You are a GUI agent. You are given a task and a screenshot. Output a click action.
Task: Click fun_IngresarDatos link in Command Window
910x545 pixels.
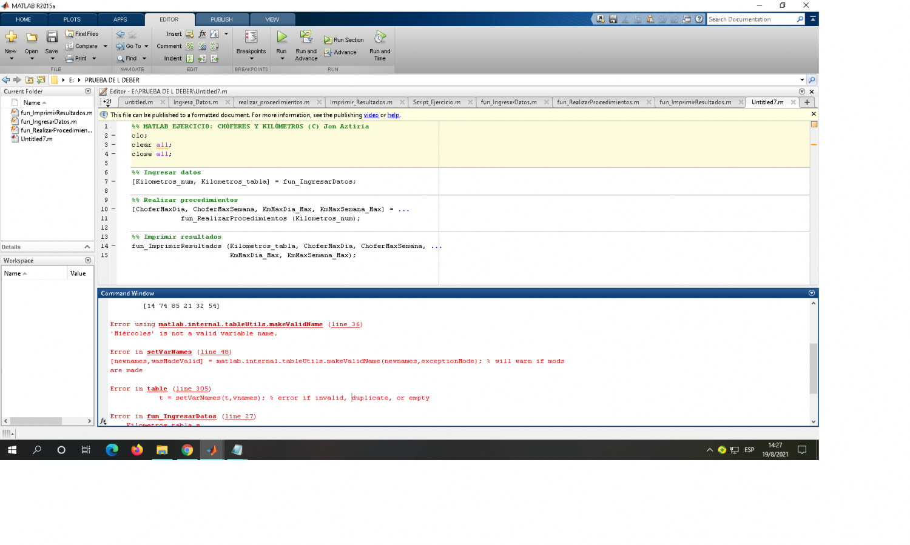(181, 416)
